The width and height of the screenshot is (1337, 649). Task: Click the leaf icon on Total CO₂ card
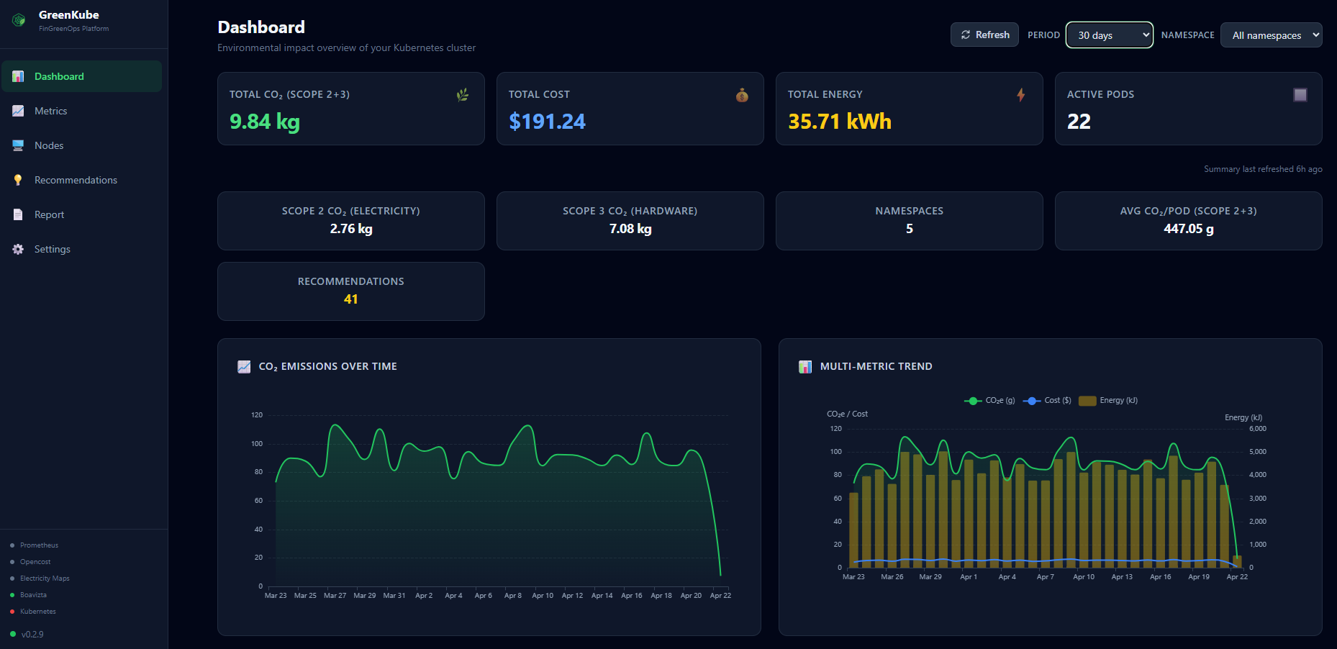[x=462, y=95]
